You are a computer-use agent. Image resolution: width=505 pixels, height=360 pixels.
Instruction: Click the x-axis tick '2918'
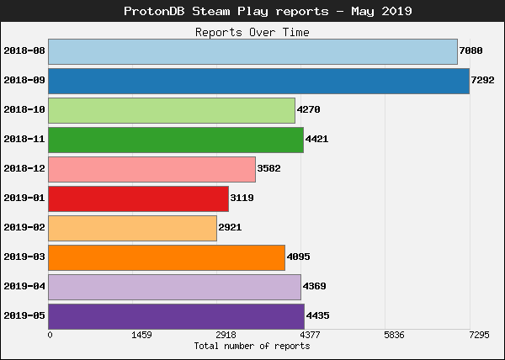coord(226,335)
